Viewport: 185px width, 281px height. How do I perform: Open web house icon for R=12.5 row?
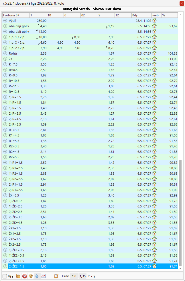click(154, 92)
